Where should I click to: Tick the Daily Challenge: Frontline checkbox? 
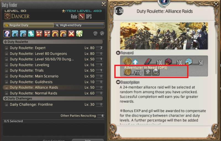click(6, 105)
